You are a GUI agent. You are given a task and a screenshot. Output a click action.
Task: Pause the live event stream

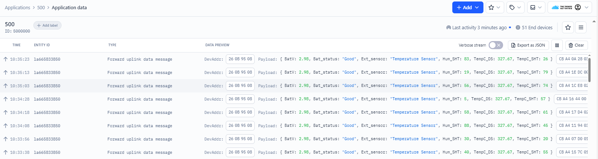[557, 45]
